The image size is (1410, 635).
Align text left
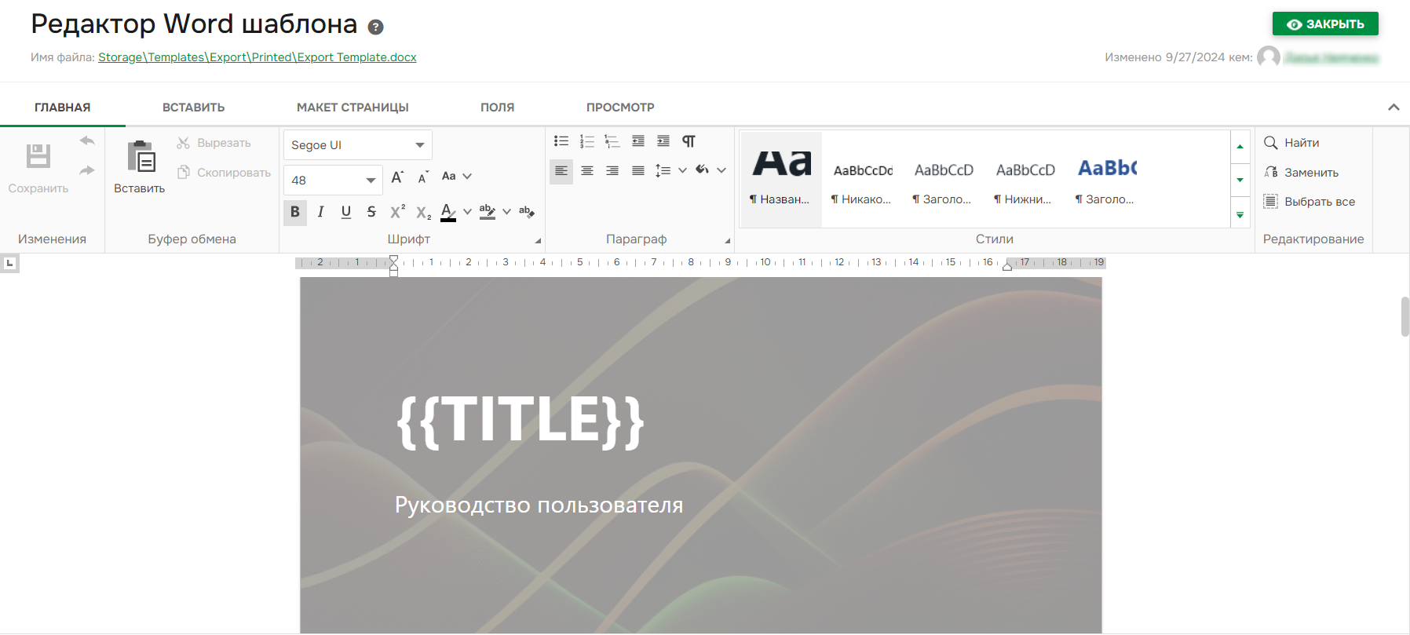(561, 170)
